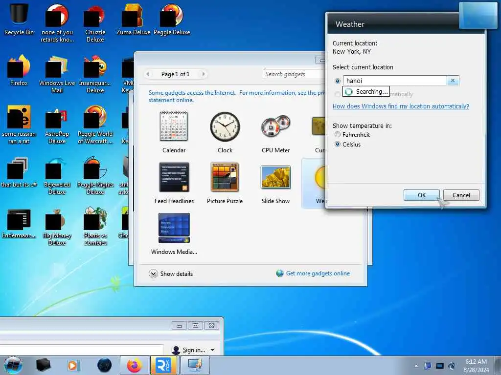Open the Calendar gadget
501x375 pixels.
(x=174, y=132)
